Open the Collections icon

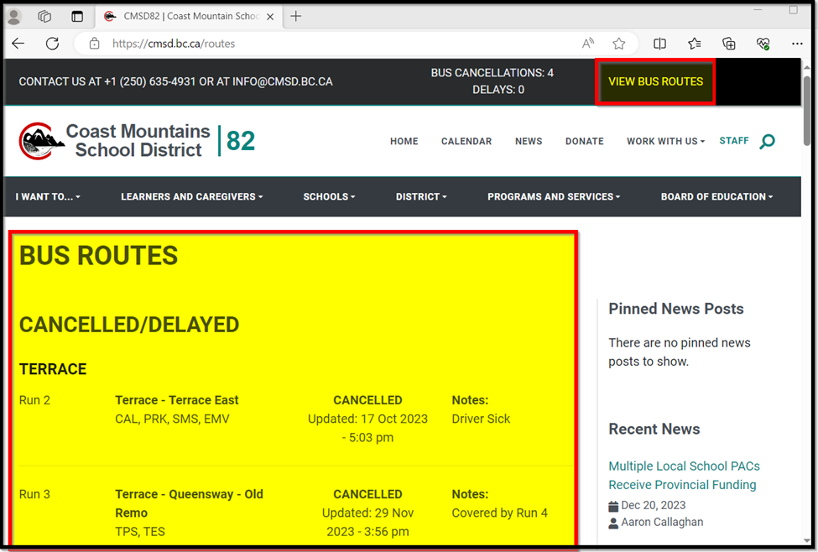coord(729,44)
